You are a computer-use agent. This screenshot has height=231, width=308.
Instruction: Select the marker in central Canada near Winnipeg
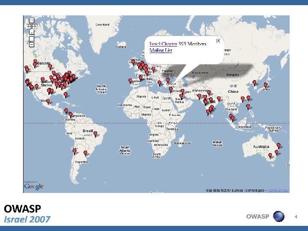(50, 67)
